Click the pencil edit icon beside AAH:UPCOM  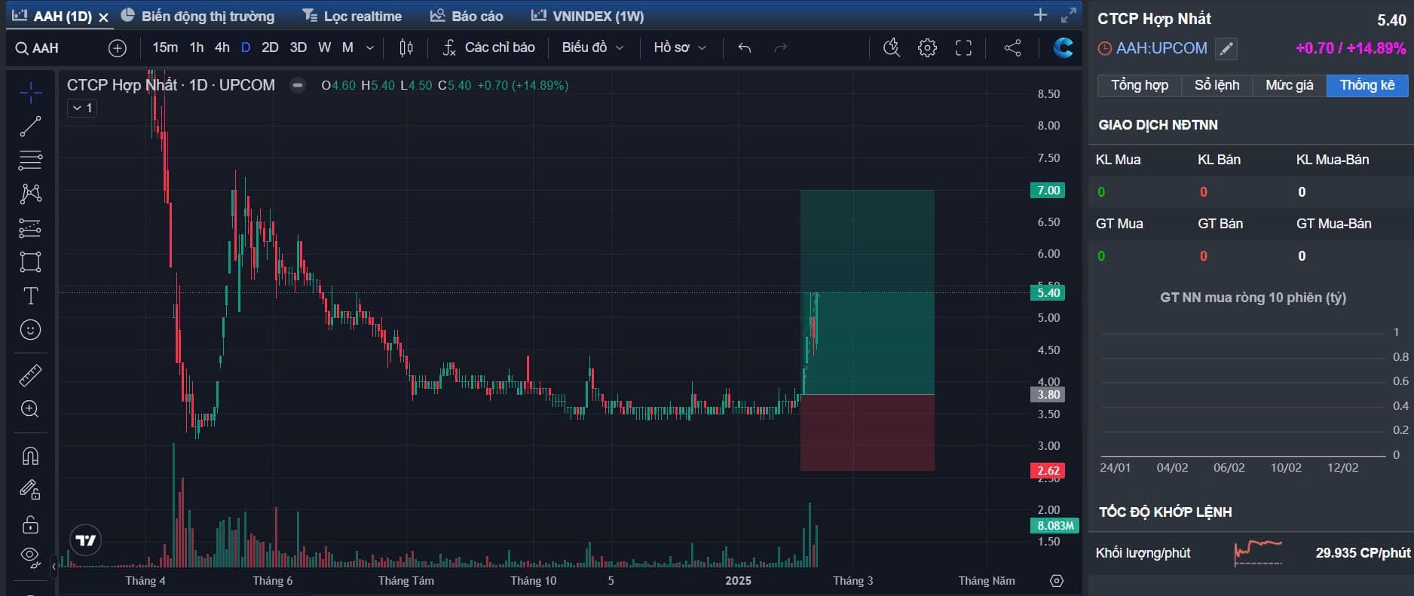[1227, 49]
